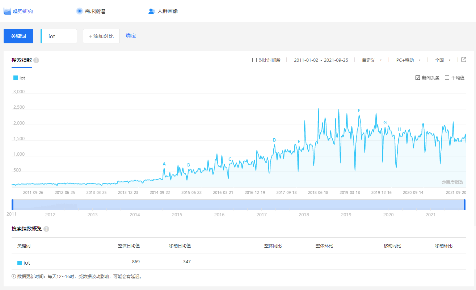Viewport: 476px width, 290px height.
Task: Enable the 对比时间段 checkbox
Action: [254, 60]
